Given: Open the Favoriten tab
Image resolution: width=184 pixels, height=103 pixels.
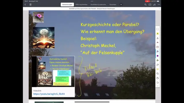Looking at the screenshot, I should (x=113, y=5).
